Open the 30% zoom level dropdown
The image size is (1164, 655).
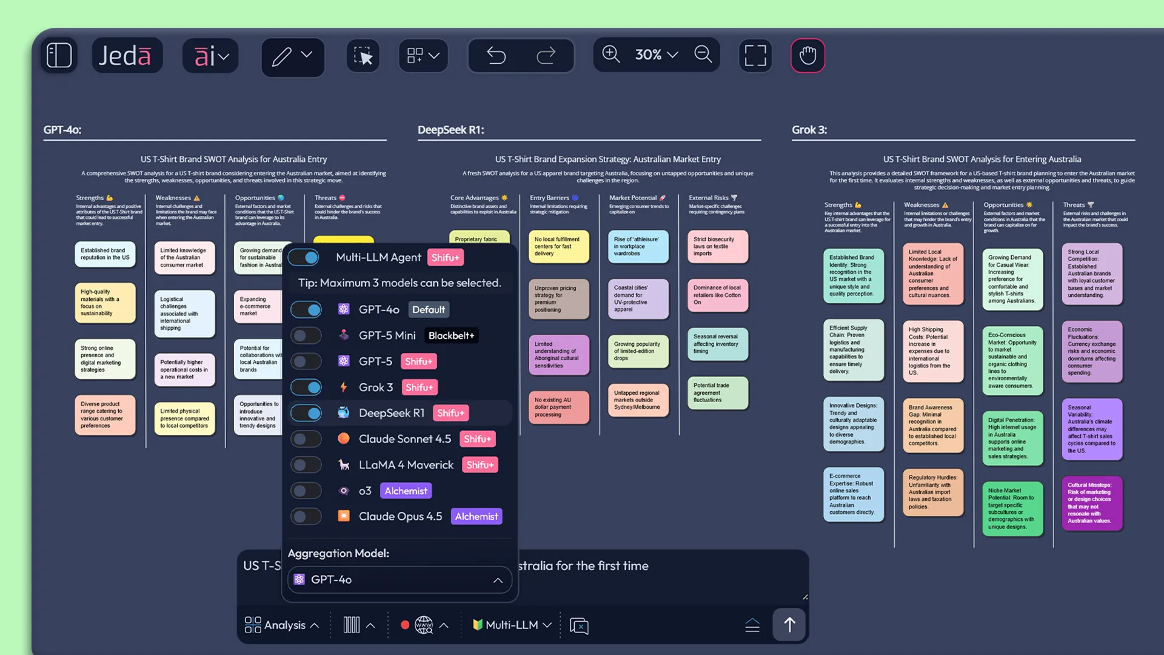[656, 55]
